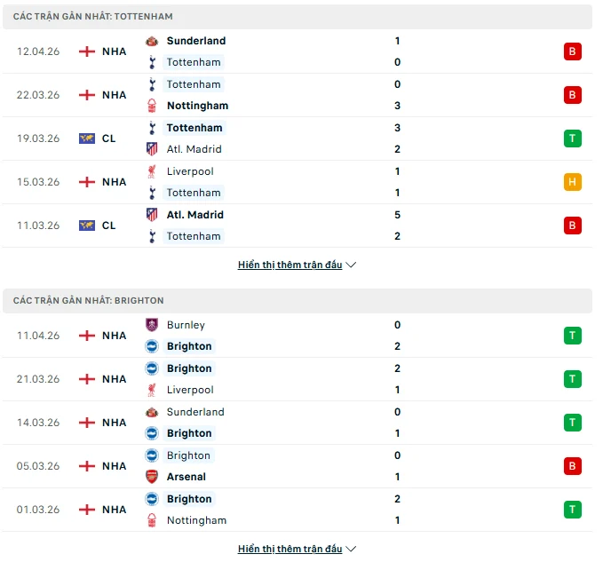Click the "Hiển thị thêm trận đấu" link under Tottenham

click(290, 265)
